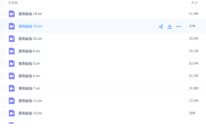Sort by the 文件名 column header
Screen dimensions: 206x130
click(13, 3)
